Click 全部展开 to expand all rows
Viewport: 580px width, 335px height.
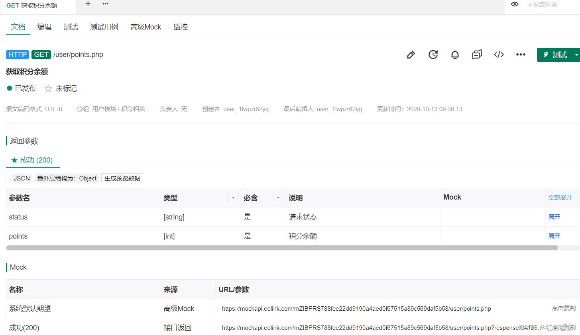[560, 198]
